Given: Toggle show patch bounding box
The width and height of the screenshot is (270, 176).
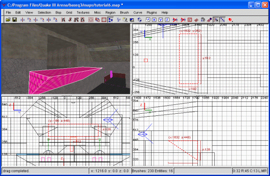Looking at the screenshot, I should coord(190,20).
